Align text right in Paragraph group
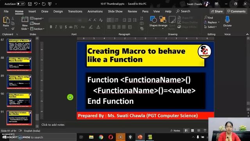This screenshot has height=141, width=250. (119, 27)
